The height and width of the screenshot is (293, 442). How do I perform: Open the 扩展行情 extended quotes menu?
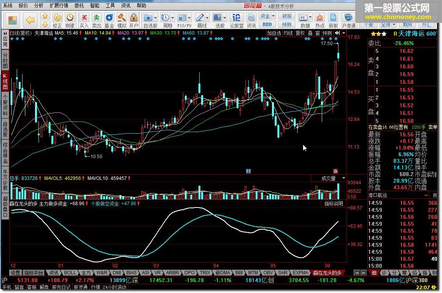(59, 5)
